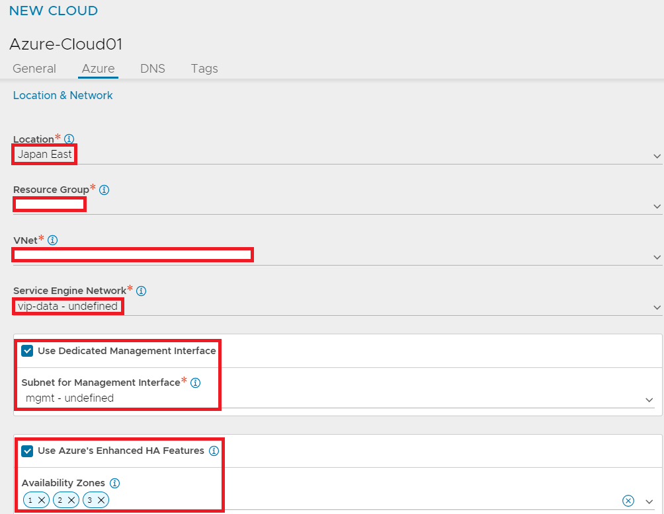The height and width of the screenshot is (514, 664).
Task: Click the NEW CLOUD heading
Action: [x=54, y=11]
